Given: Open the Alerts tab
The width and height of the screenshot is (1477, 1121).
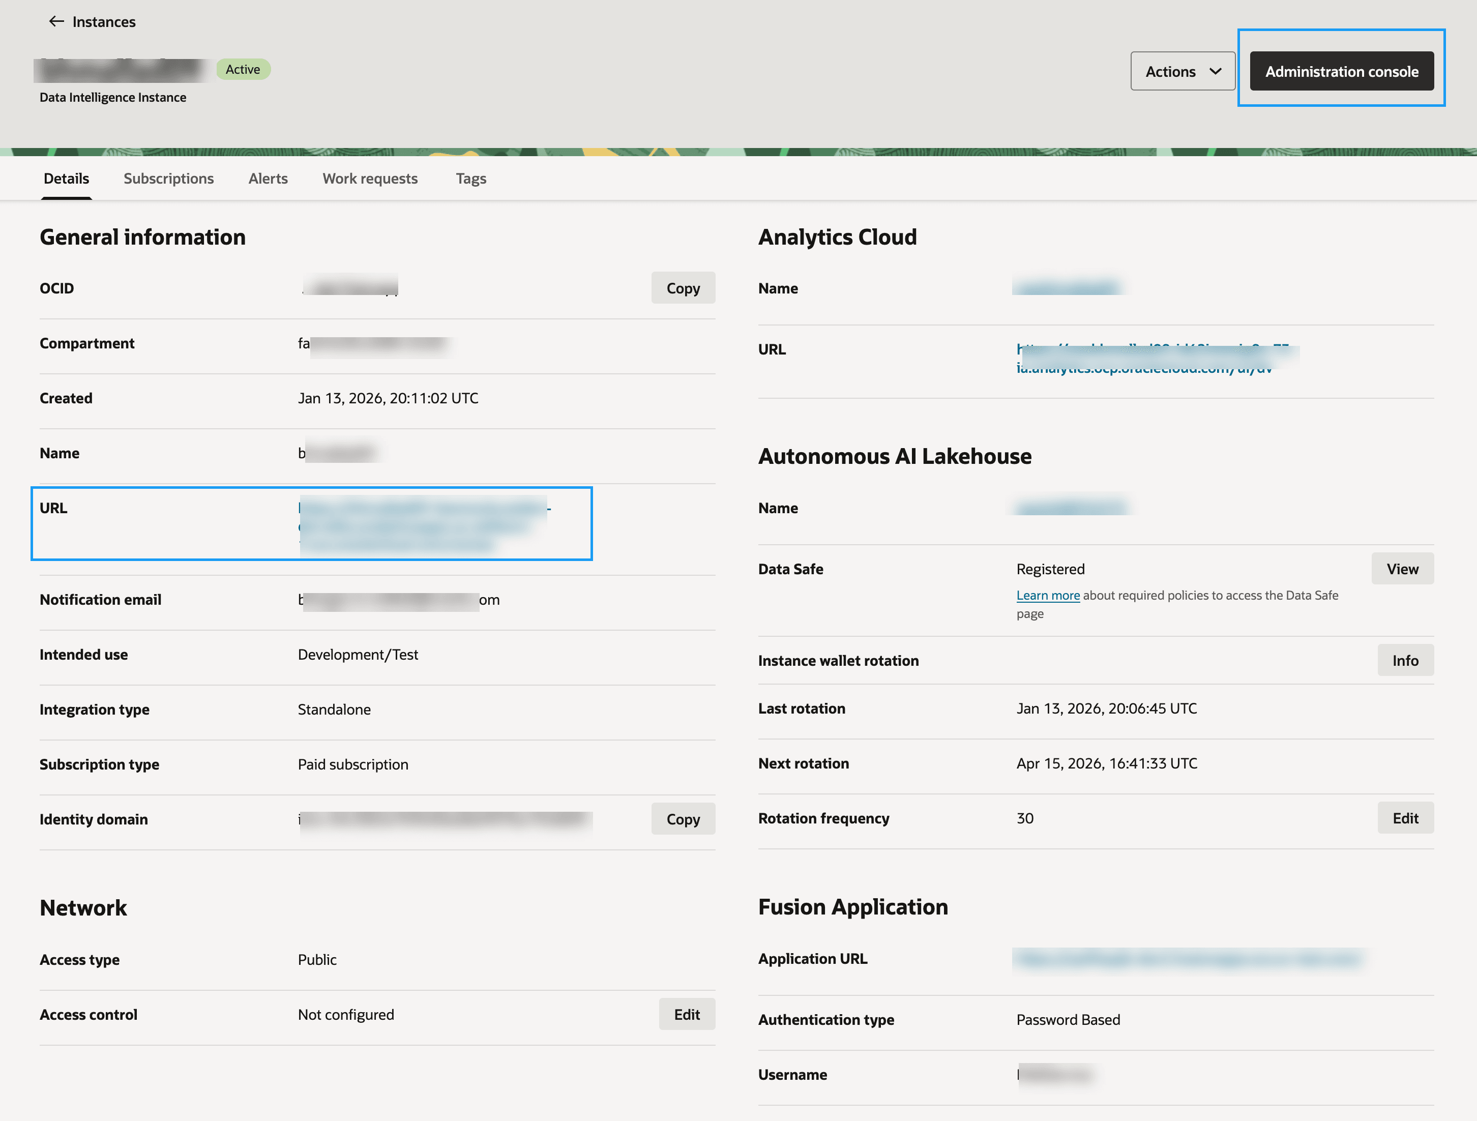Looking at the screenshot, I should [268, 178].
